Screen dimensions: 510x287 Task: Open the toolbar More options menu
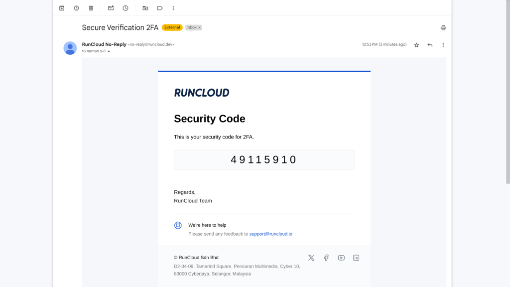pyautogui.click(x=173, y=8)
